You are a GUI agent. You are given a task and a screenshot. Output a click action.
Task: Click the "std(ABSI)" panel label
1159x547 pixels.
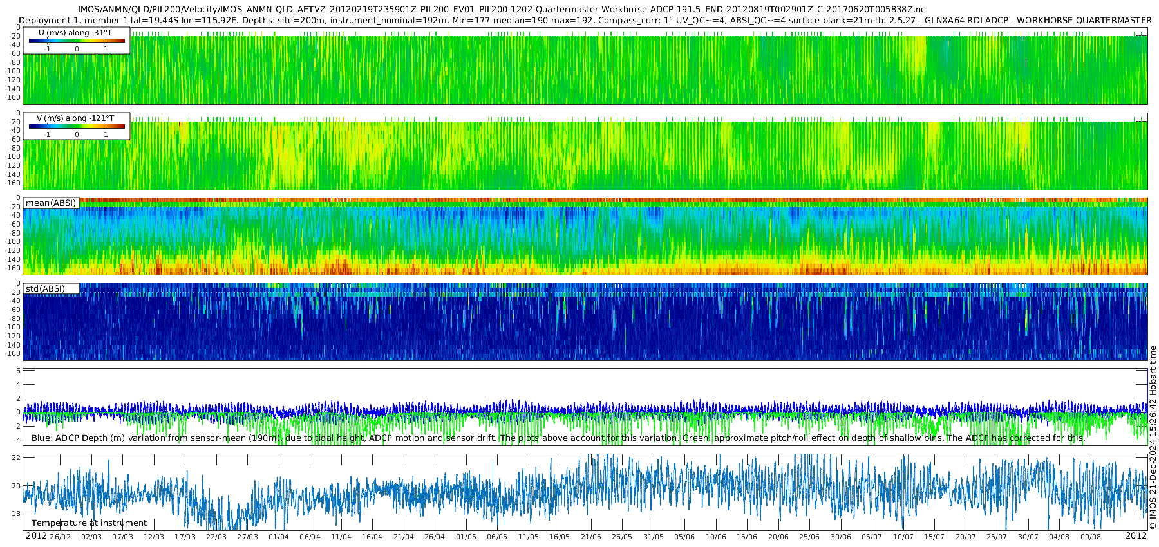point(45,289)
